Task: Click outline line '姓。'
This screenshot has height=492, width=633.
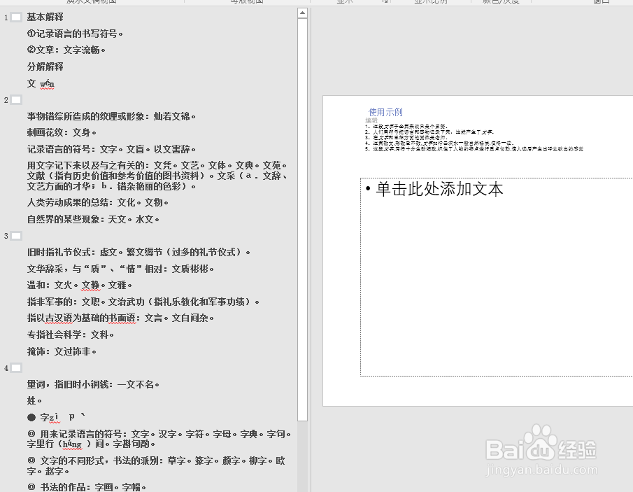Action: click(x=34, y=401)
